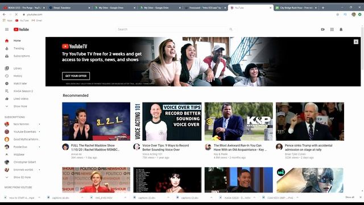Open the Pence rally video thumbnail

[310, 121]
